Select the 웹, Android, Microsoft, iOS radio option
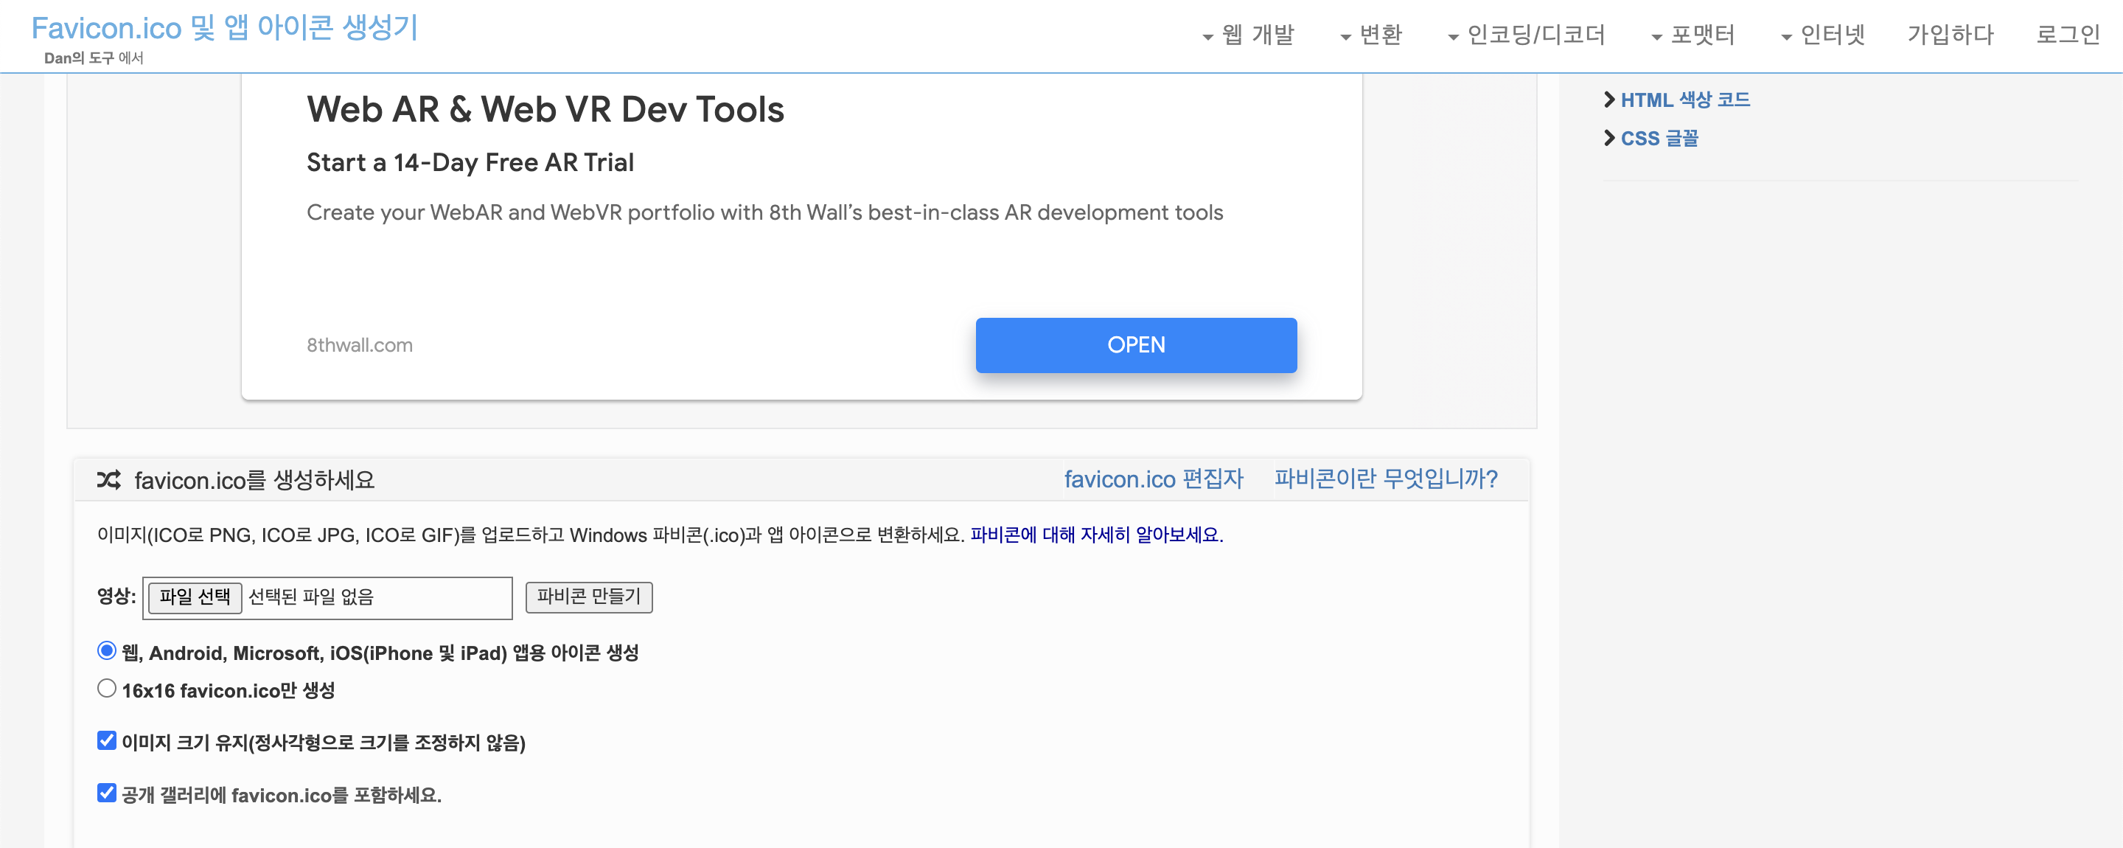The image size is (2123, 848). click(x=106, y=651)
